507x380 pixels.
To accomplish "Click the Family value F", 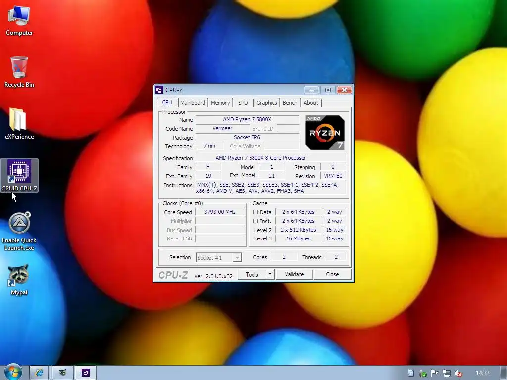I will (208, 167).
